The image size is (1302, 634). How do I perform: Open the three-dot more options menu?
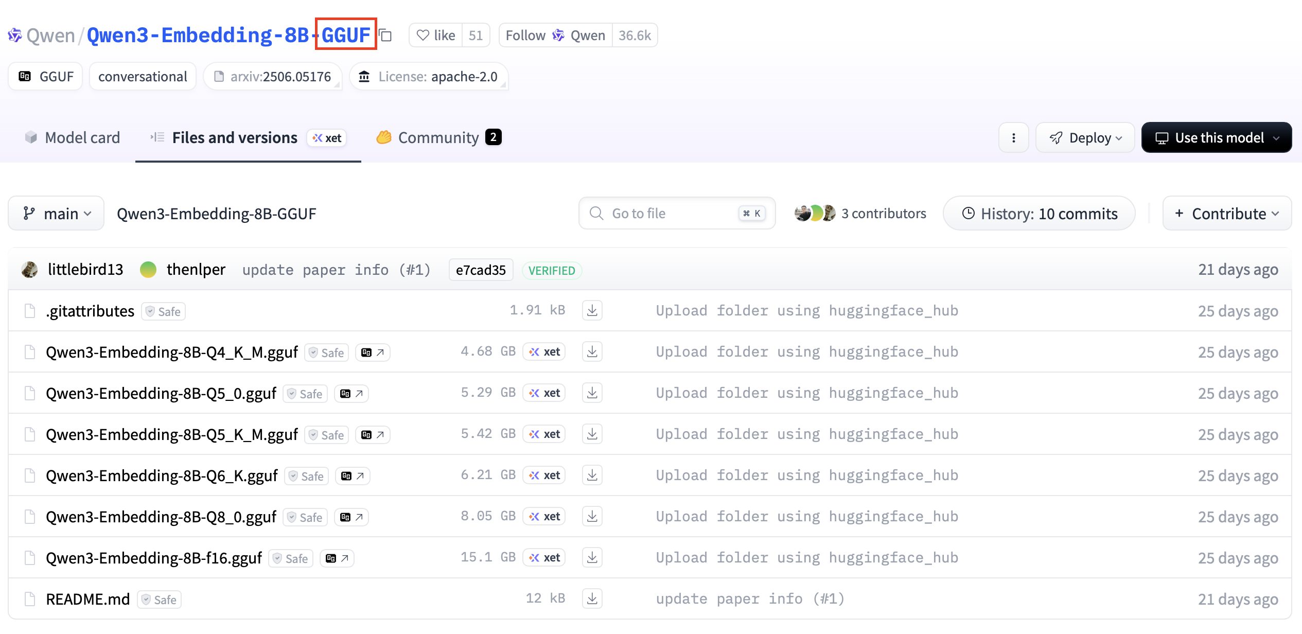[1013, 137]
